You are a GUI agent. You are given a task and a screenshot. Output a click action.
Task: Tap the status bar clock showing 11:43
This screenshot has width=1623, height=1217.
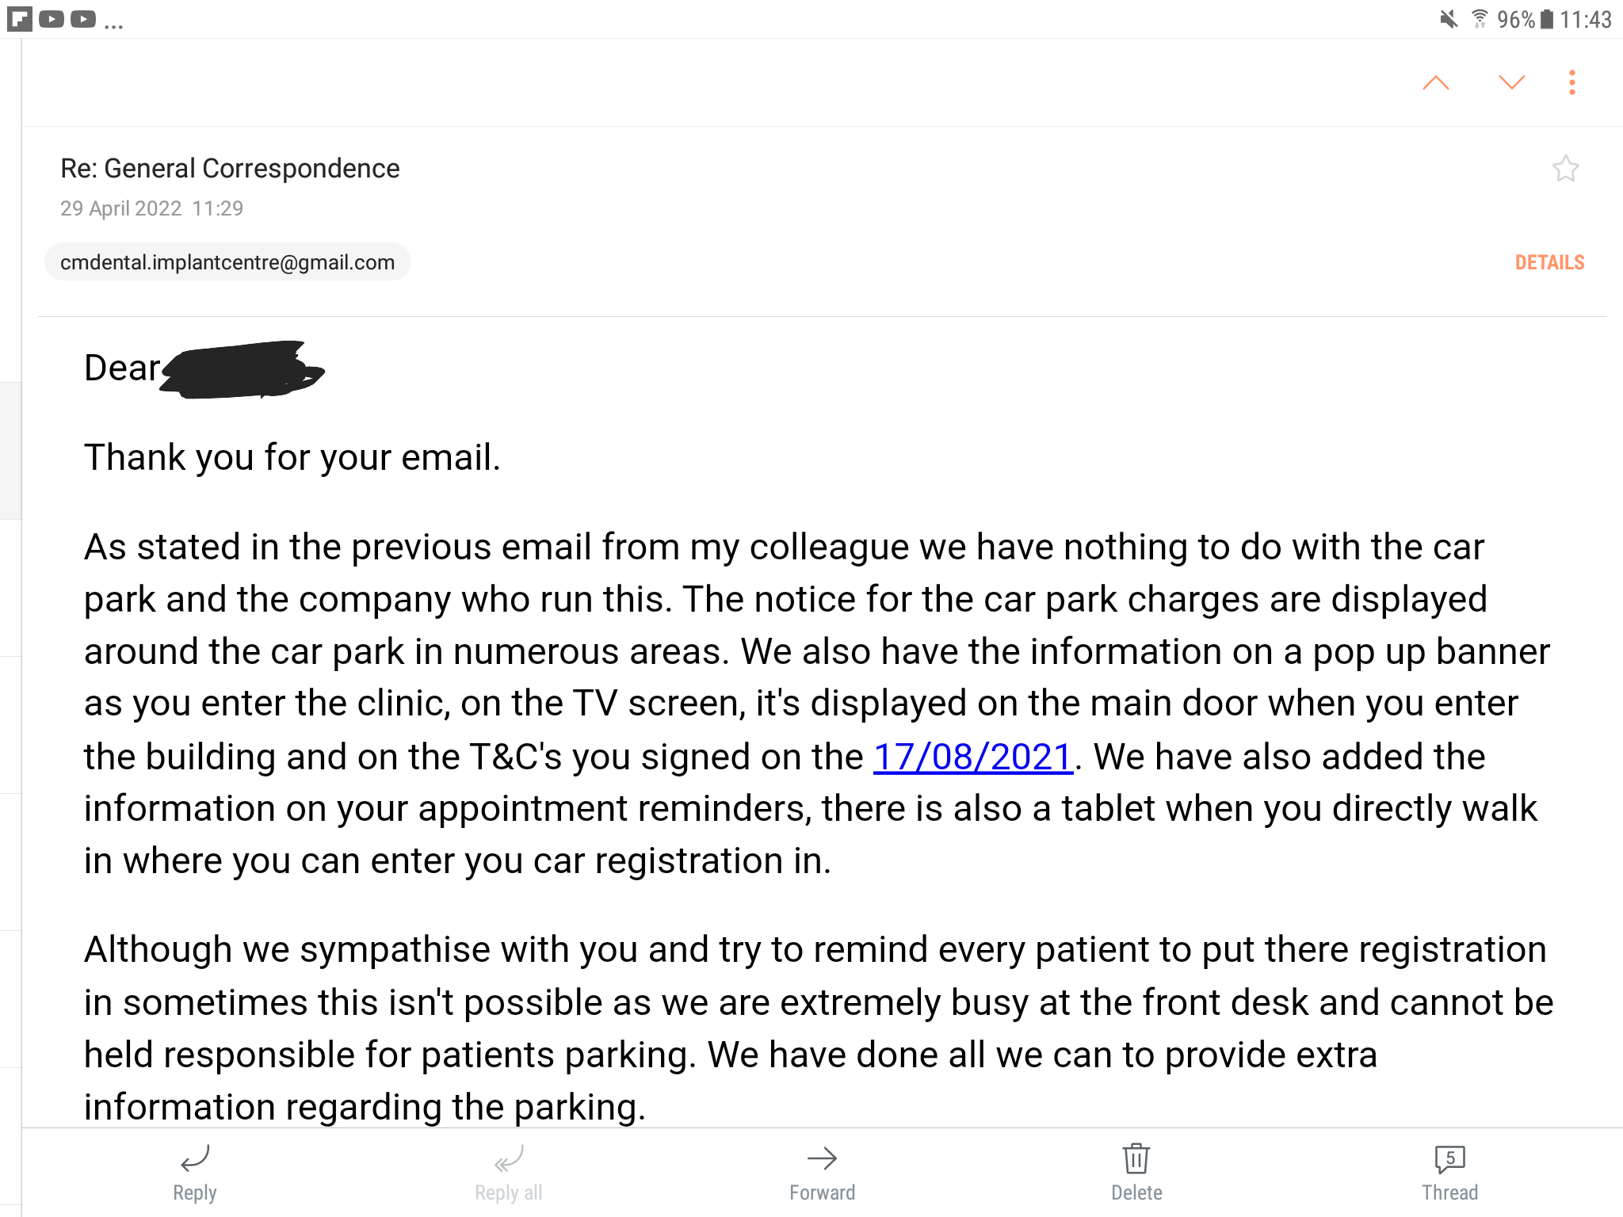[1585, 19]
